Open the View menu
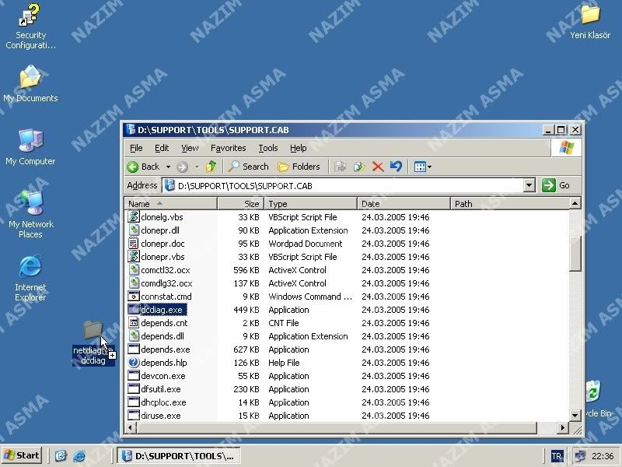This screenshot has height=467, width=622. coord(190,148)
